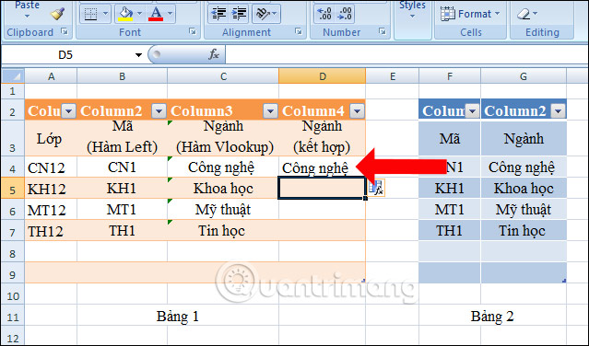Expand the Font Color dropdown arrow
589x346 pixels.
click(170, 14)
